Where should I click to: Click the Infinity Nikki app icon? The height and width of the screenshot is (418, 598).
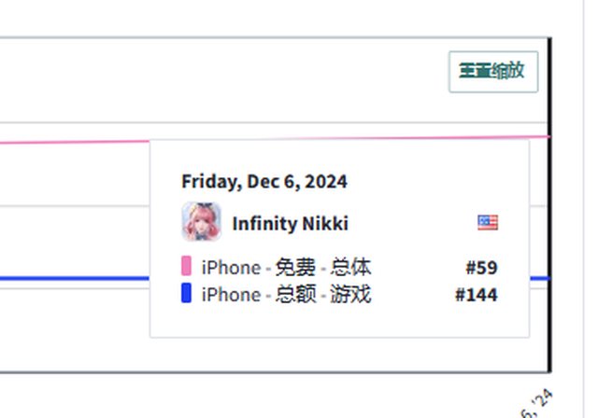(201, 222)
